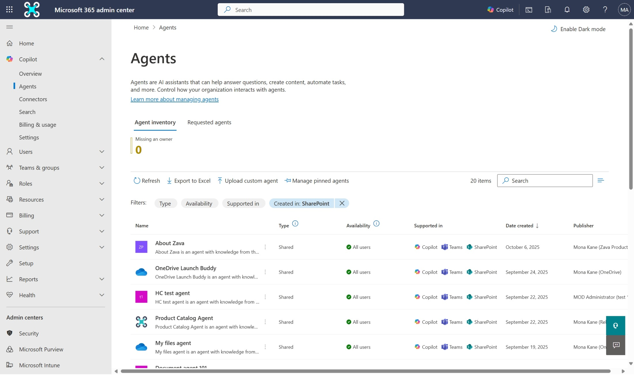Switch to the Requested agents tab
Viewport: 634px width, 375px height.
209,122
